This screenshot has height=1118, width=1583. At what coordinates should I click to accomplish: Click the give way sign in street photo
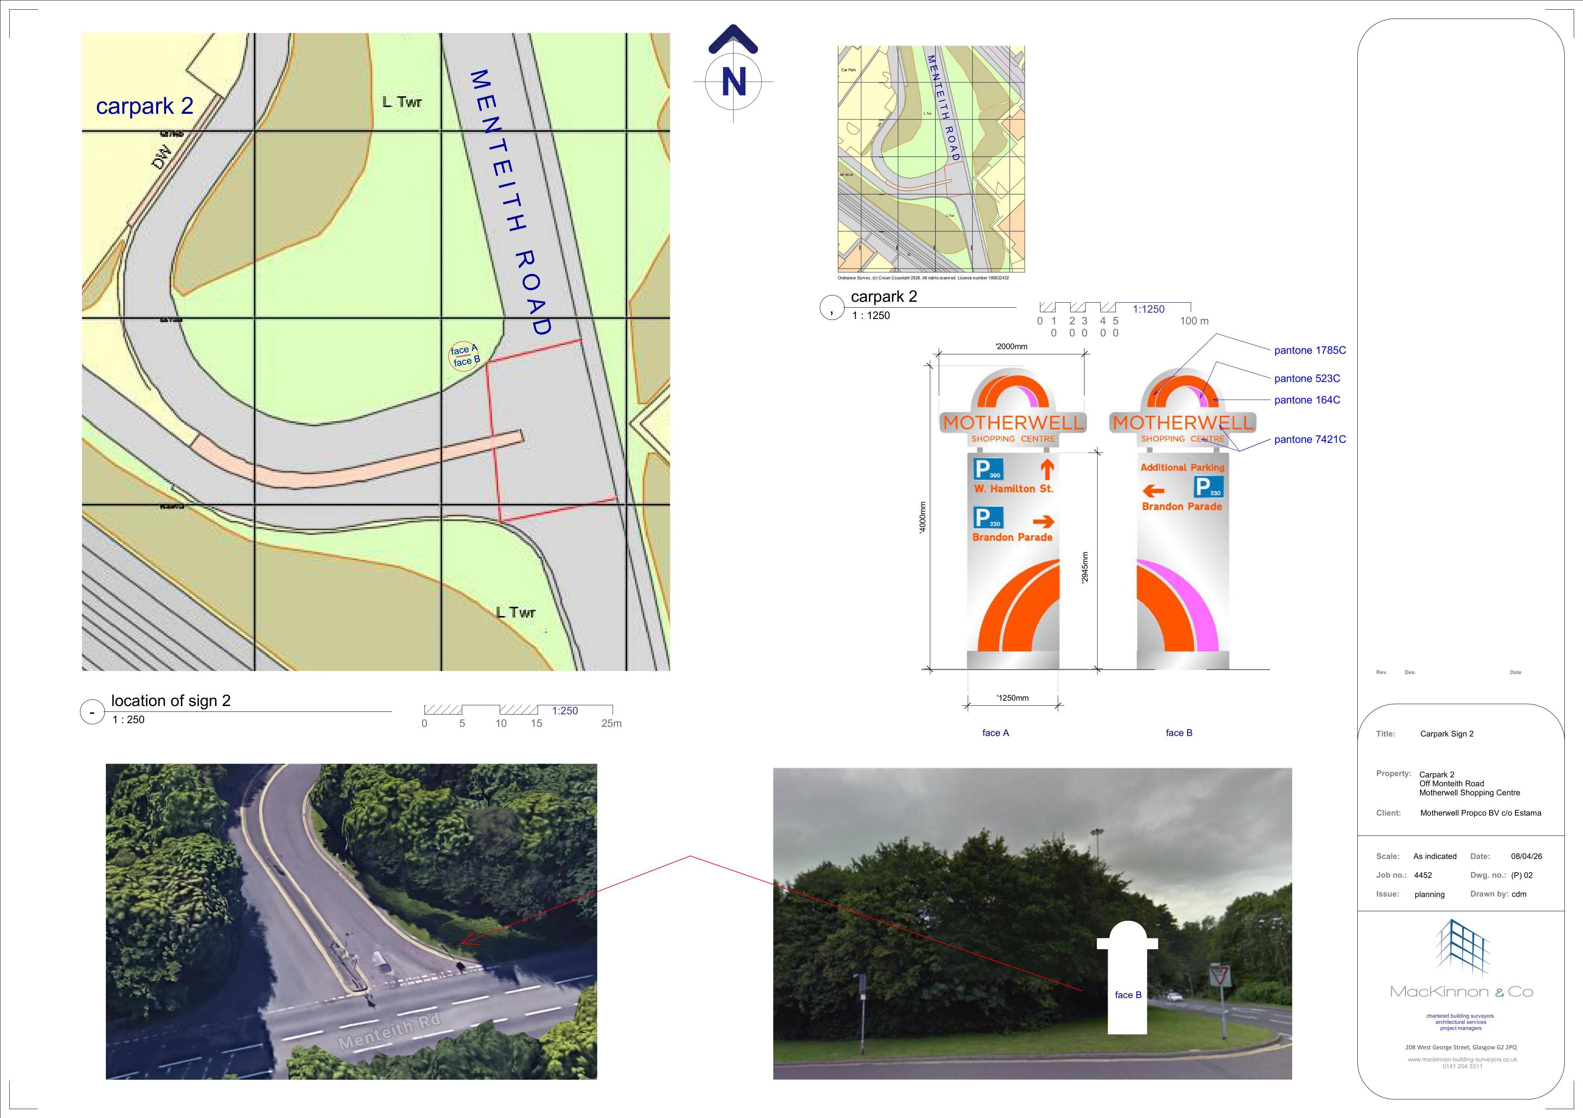click(x=1220, y=975)
